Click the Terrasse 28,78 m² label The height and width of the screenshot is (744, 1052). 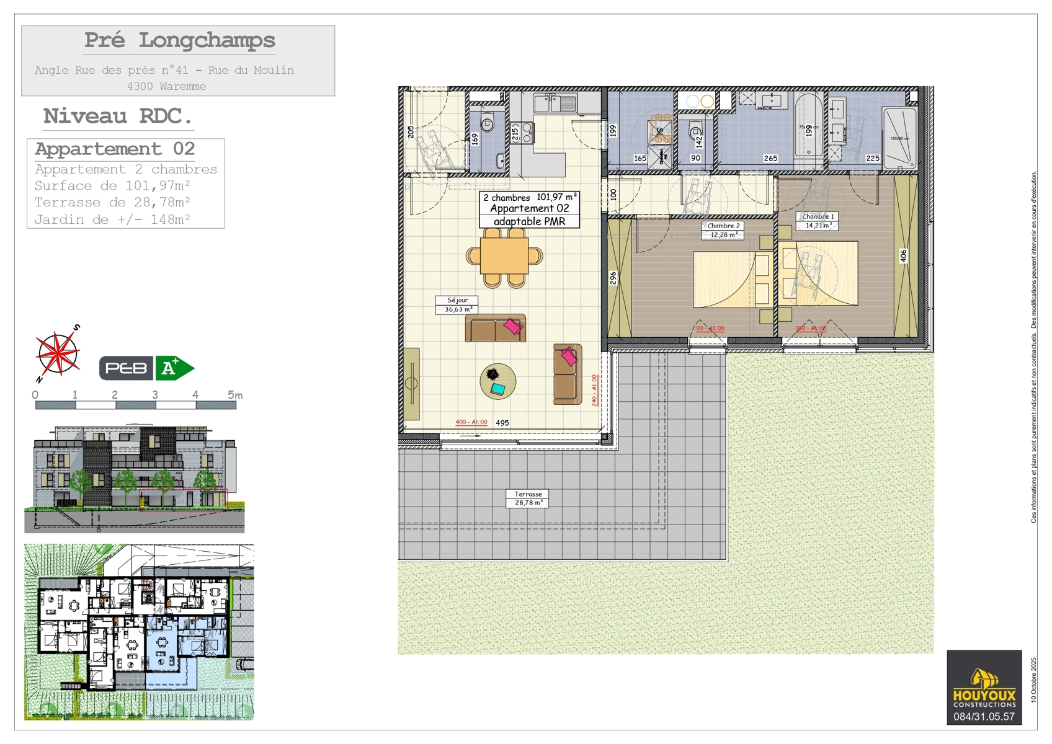pos(527,498)
